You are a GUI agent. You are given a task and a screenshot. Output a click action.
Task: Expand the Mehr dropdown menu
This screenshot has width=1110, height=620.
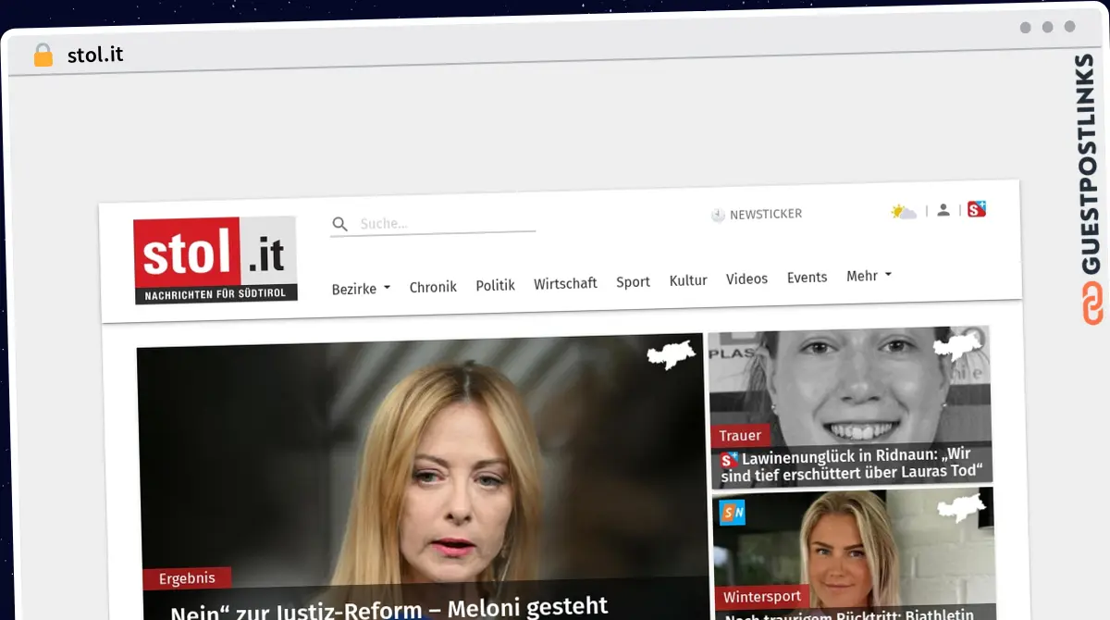[869, 276]
